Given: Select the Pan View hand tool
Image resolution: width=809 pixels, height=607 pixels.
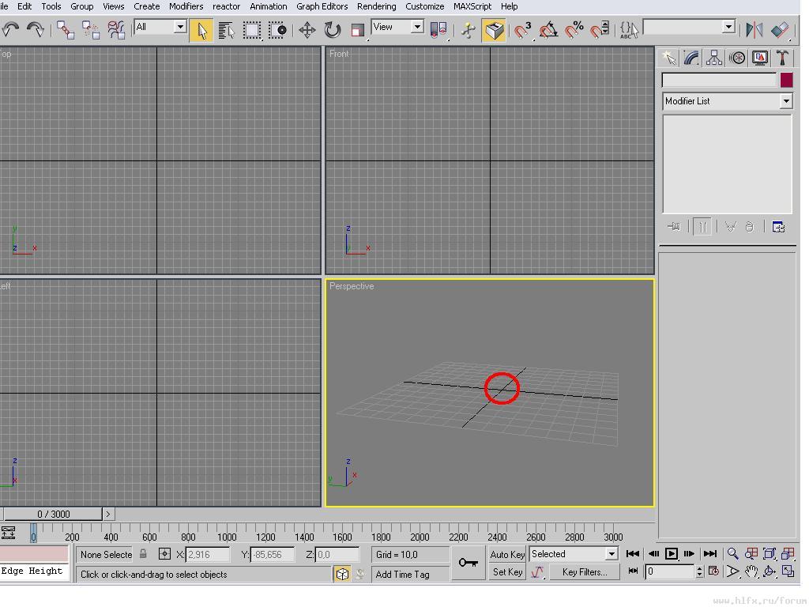Looking at the screenshot, I should tap(751, 571).
